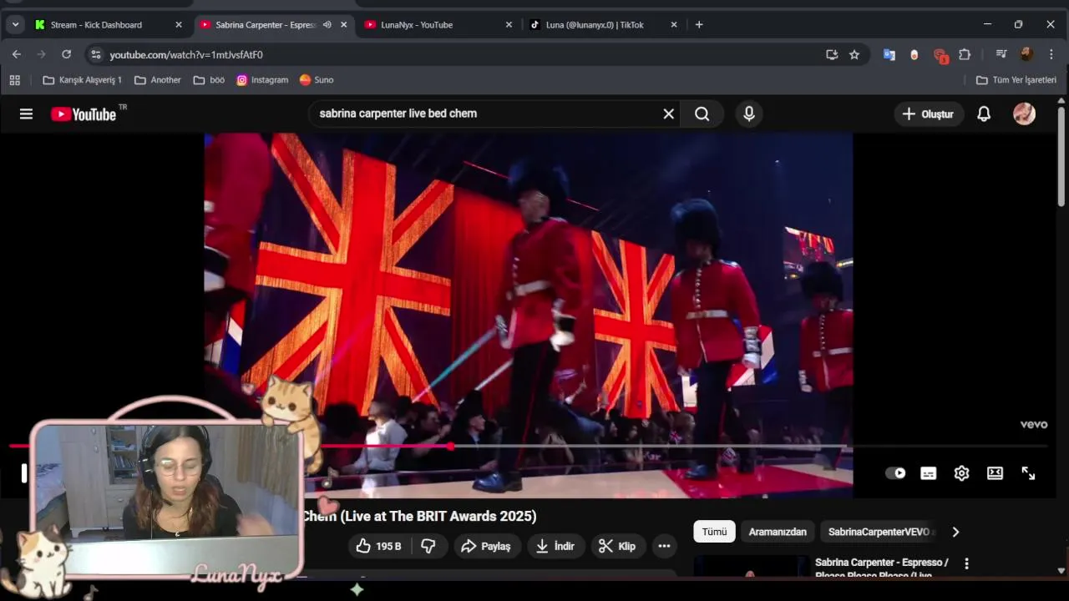
Task: Open the Suno bookmark
Action: point(317,80)
